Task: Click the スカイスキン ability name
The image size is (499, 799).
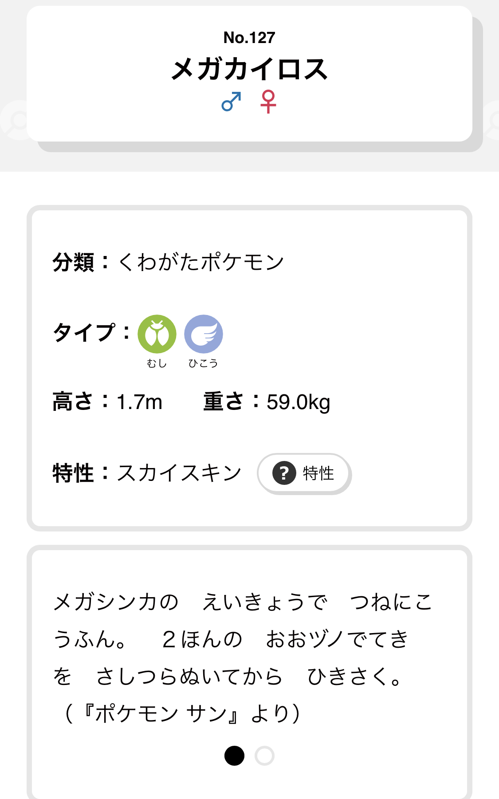Action: point(179,473)
